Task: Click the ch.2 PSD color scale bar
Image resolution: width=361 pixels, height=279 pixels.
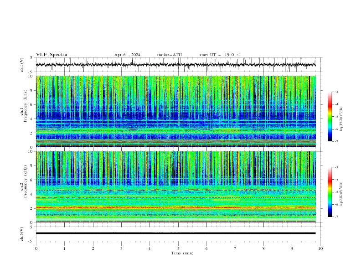Action: coord(330,192)
